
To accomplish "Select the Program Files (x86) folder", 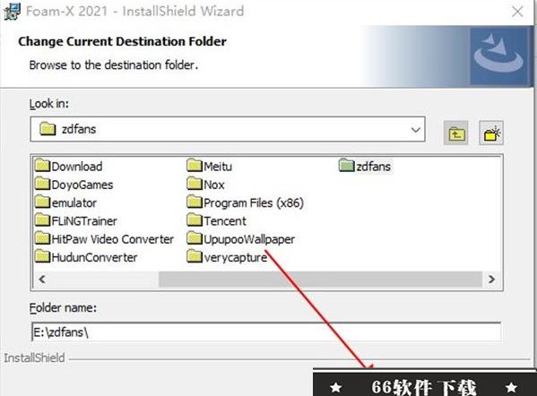I will pyautogui.click(x=246, y=202).
